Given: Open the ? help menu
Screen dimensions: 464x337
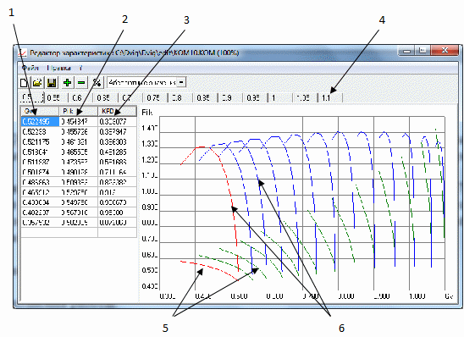Looking at the screenshot, I should (80, 68).
